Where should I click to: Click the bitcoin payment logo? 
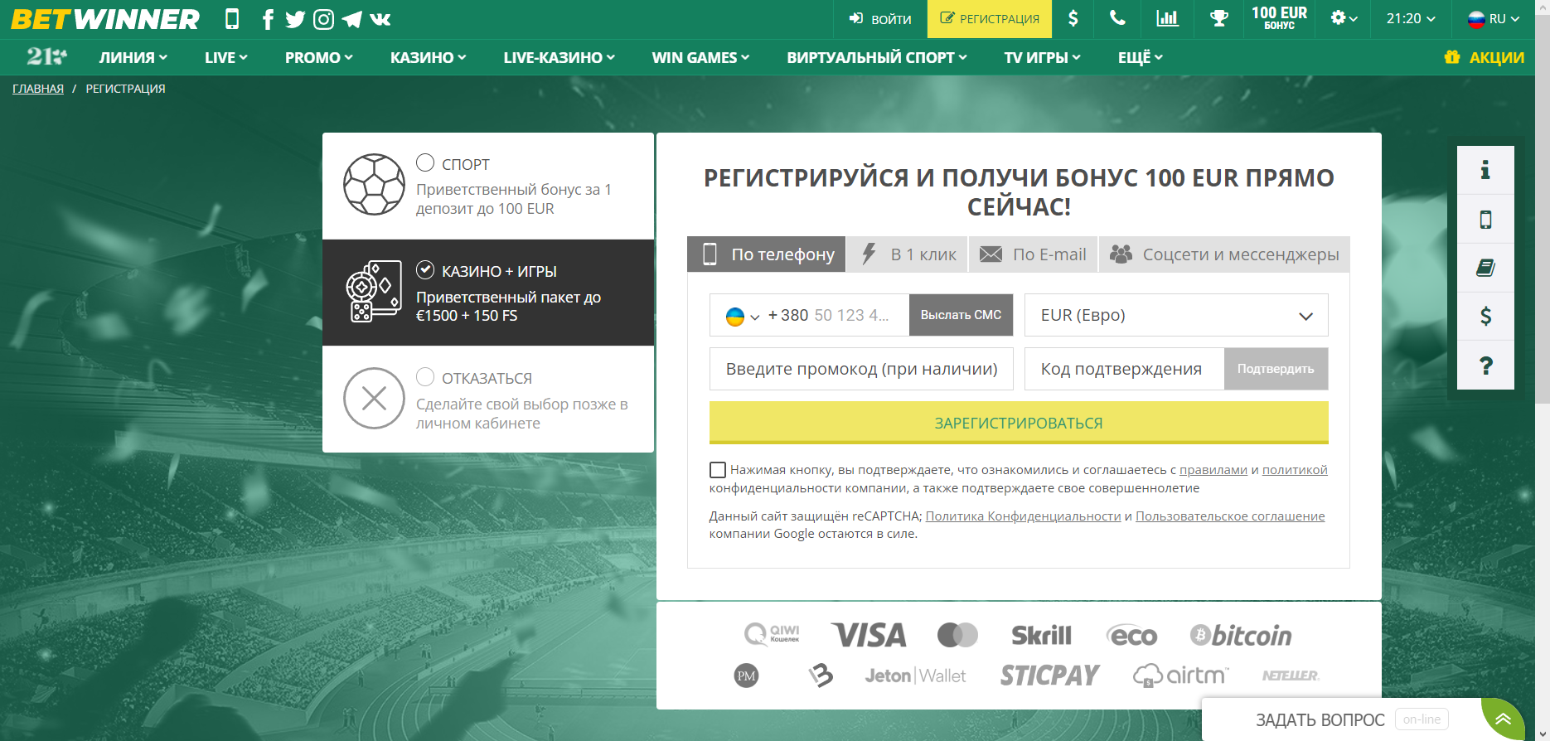[x=1241, y=636]
